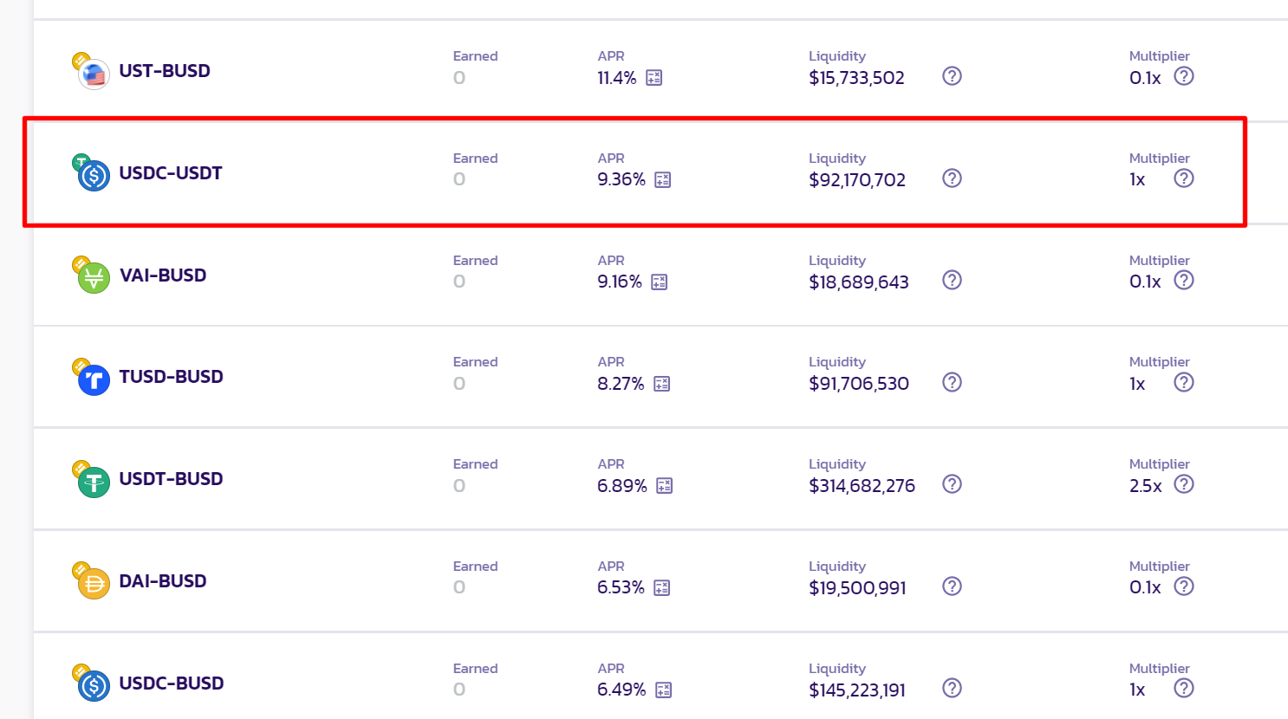Screen dimensions: 1288x719
Task: Click the USDC-BUSD pair name
Action: tap(171, 683)
